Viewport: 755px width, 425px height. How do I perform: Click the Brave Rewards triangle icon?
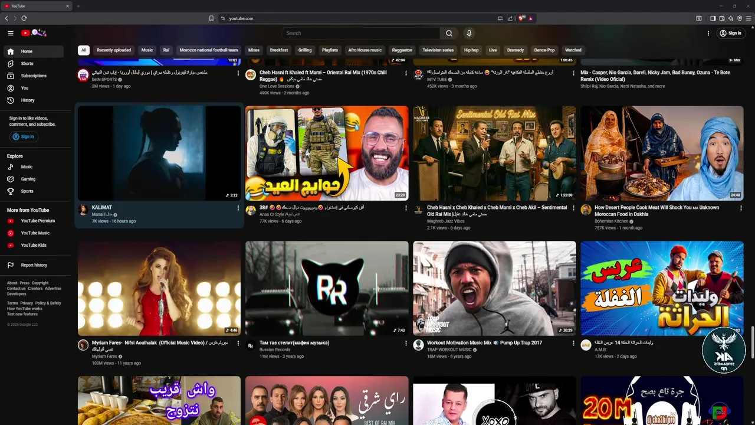tap(530, 18)
